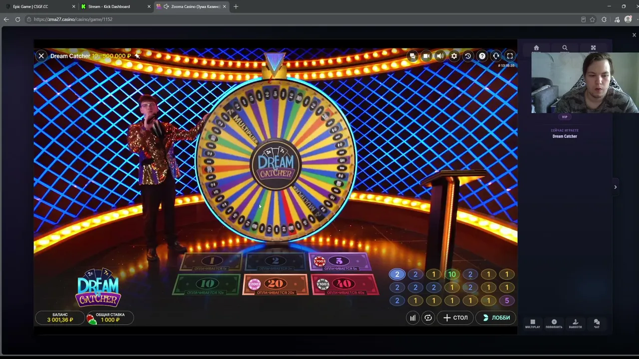
Task: Click the purple 5 result in history
Action: 507,301
